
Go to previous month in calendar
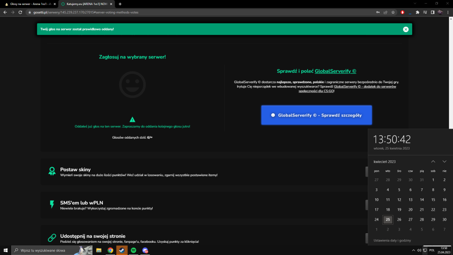click(433, 161)
